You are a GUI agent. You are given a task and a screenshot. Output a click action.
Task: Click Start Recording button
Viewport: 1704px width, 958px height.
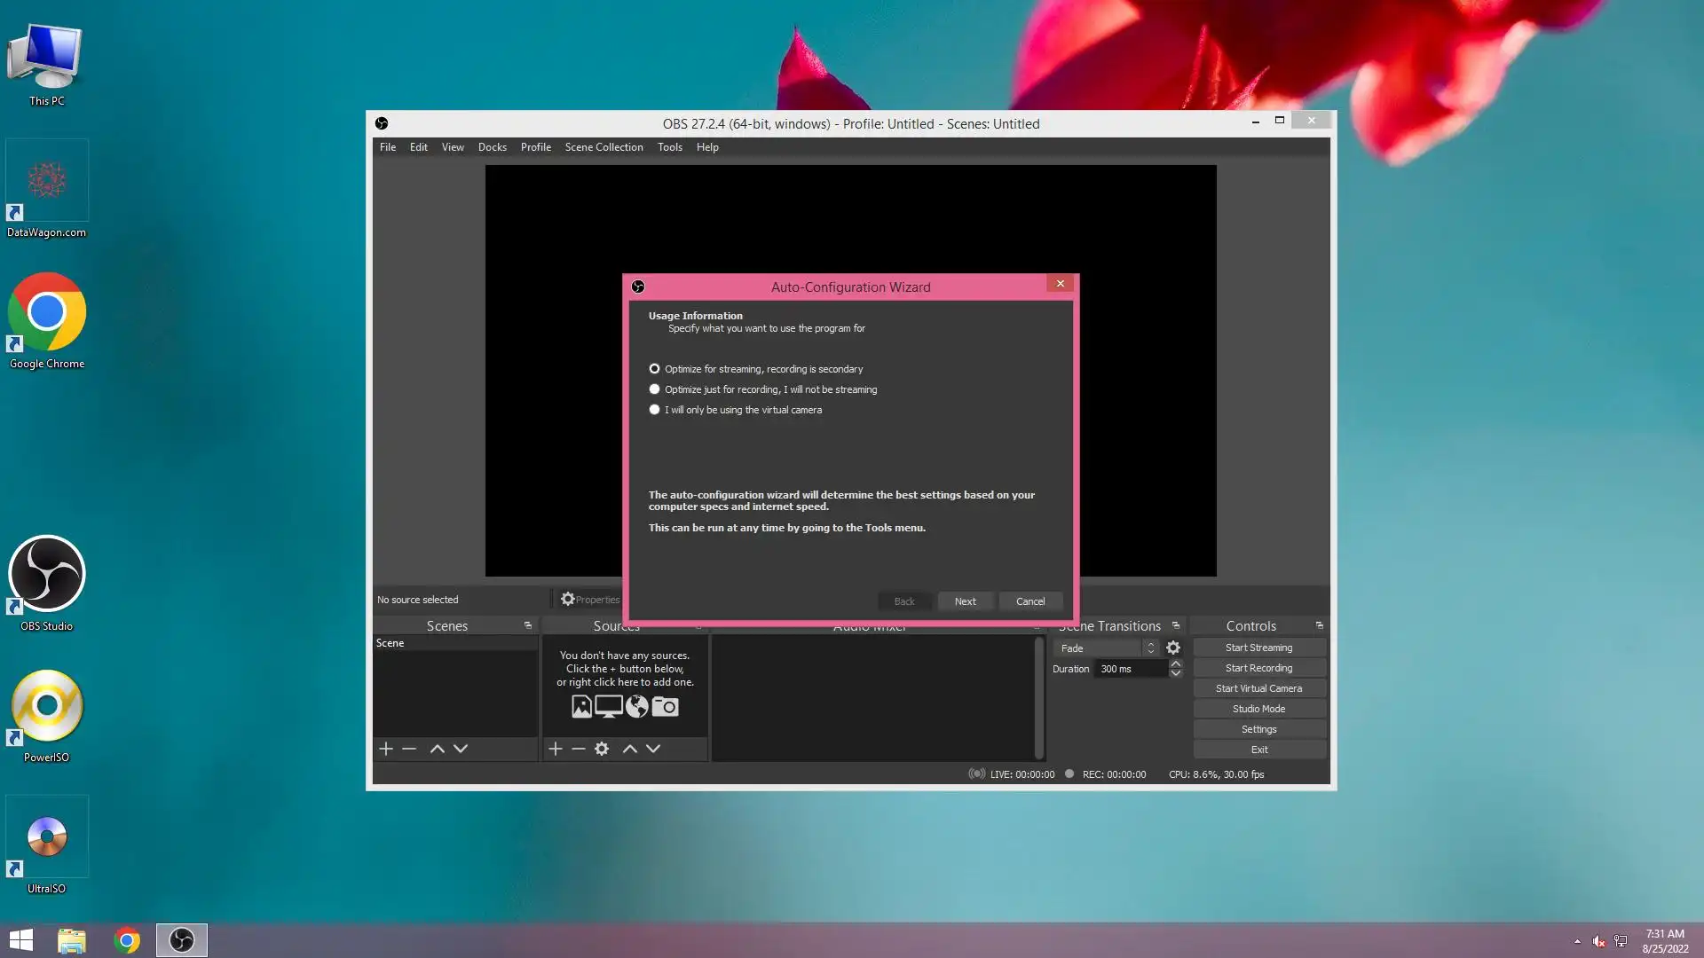[x=1258, y=668]
